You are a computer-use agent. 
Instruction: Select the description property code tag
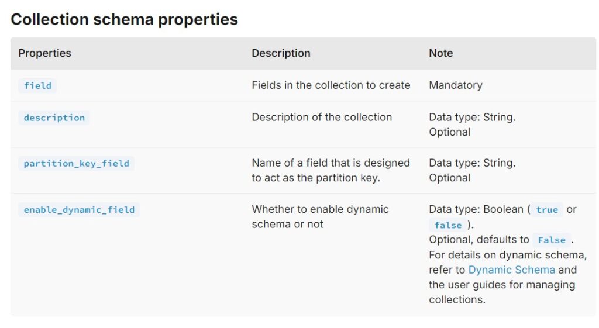(54, 118)
